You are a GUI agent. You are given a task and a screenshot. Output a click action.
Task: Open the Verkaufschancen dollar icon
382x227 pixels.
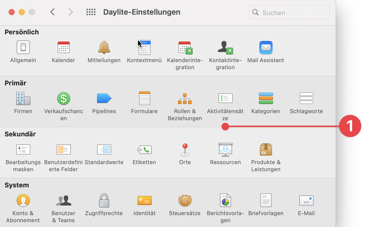(63, 98)
